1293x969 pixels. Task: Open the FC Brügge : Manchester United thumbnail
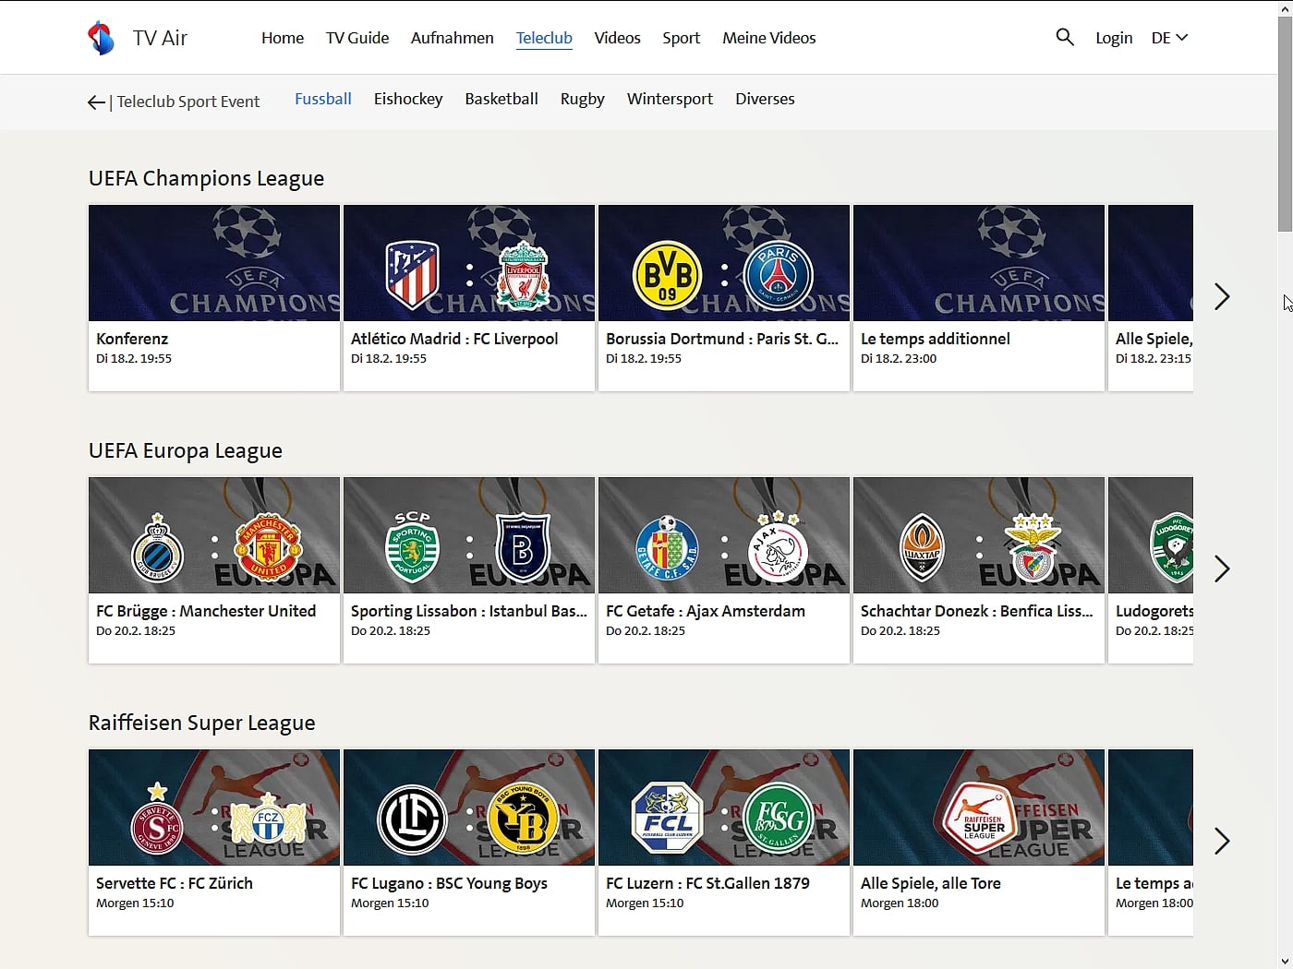coord(213,569)
